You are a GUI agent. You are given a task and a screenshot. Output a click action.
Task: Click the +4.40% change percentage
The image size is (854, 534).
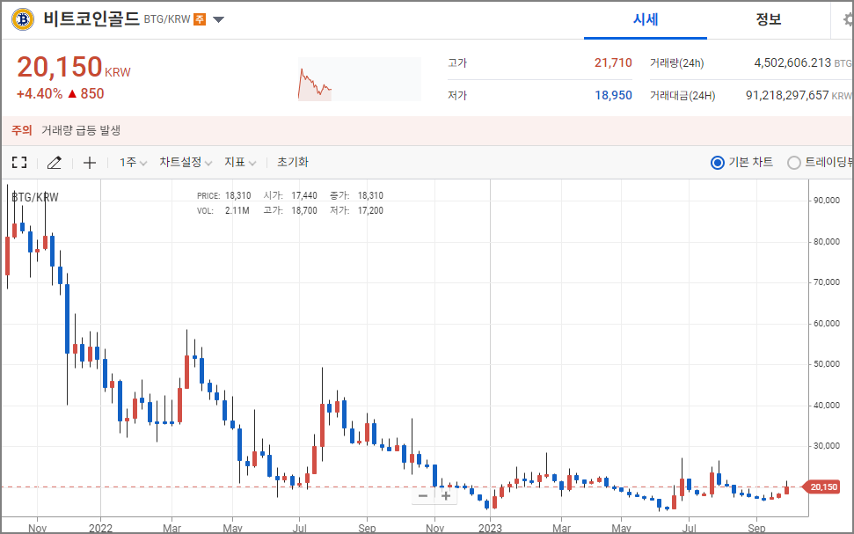[40, 94]
